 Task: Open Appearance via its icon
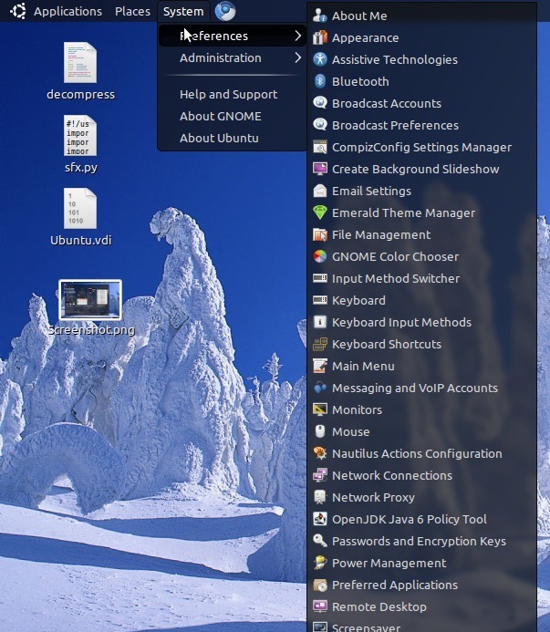click(320, 37)
